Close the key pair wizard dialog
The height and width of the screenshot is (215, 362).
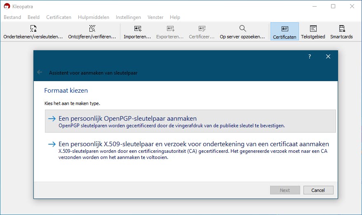328,57
